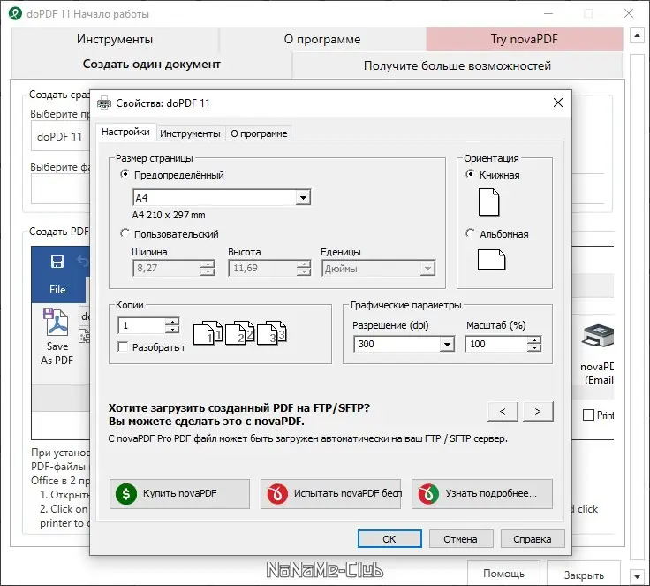Open the A4 page size dropdown

[x=303, y=198]
